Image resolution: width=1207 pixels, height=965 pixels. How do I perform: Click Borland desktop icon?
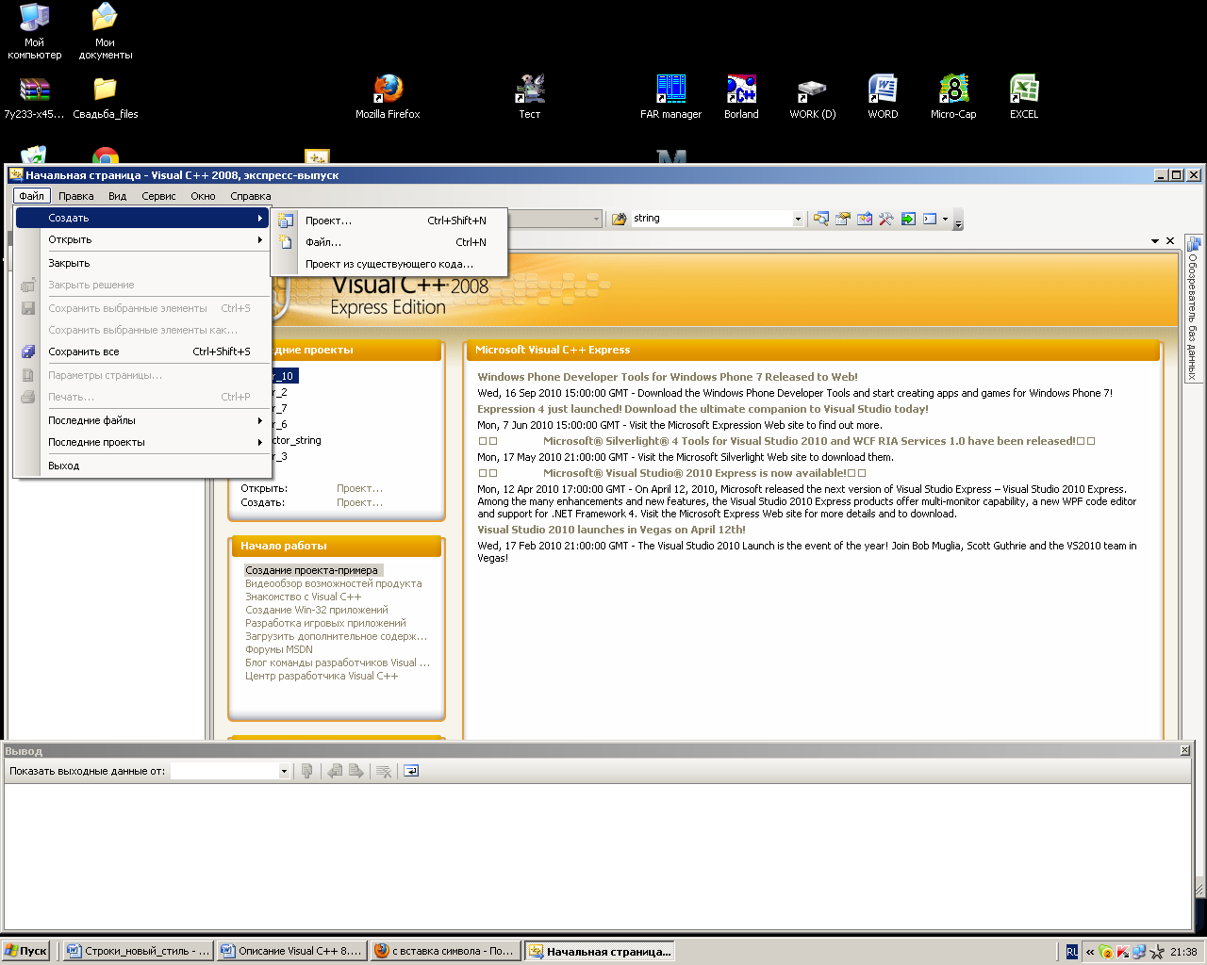[741, 97]
